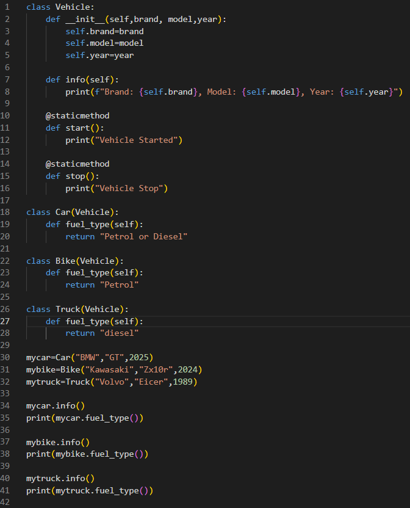Click the string "Volvo"
410x508 pixels.
112,382
